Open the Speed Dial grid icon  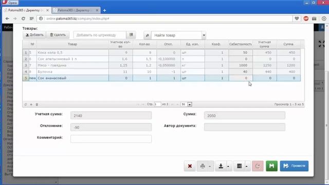click(32, 18)
